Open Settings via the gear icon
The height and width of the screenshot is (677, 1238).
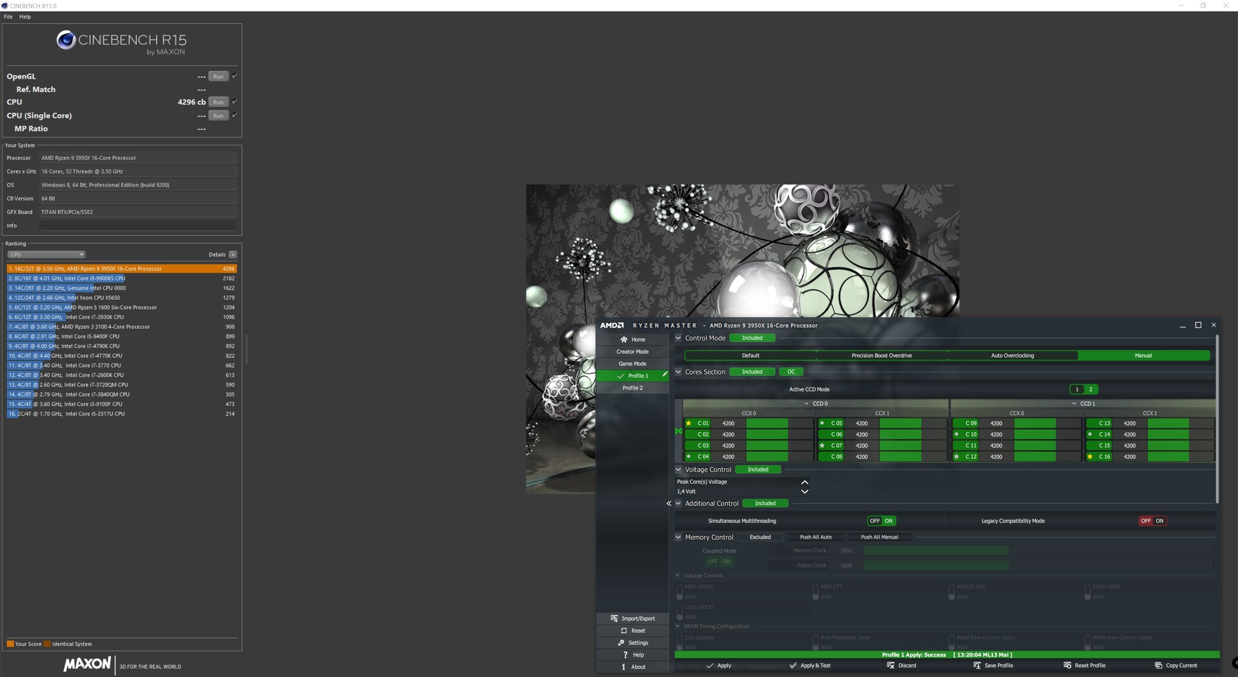[x=621, y=643]
